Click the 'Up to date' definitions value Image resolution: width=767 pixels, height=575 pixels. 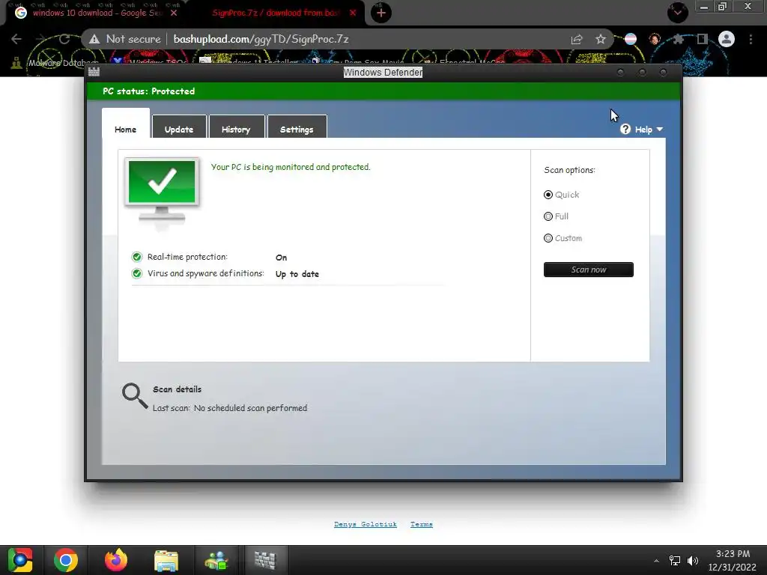297,274
